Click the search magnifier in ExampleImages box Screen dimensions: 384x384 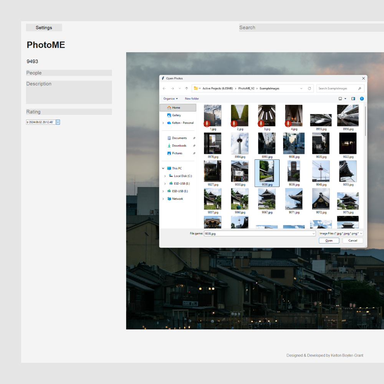[x=359, y=89]
